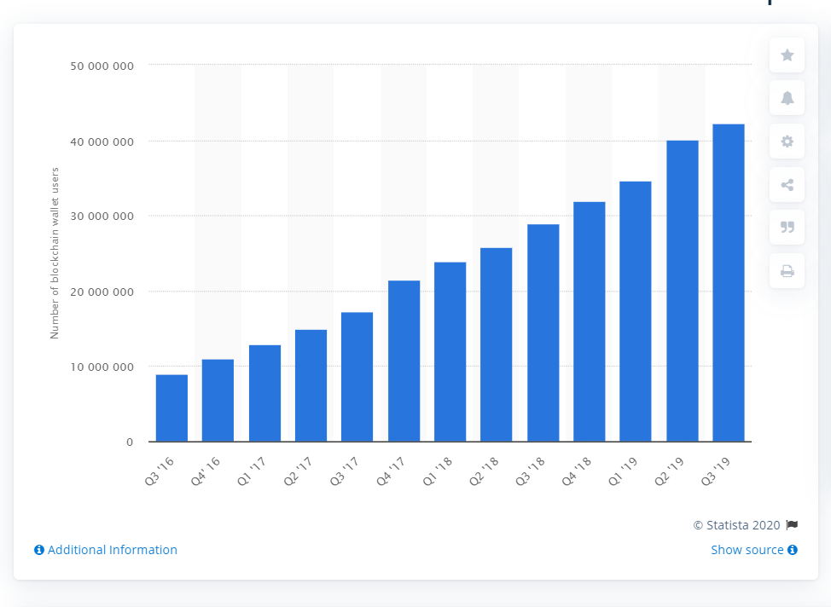831x607 pixels.
Task: Click the quotation citation icon
Action: pyautogui.click(x=787, y=228)
